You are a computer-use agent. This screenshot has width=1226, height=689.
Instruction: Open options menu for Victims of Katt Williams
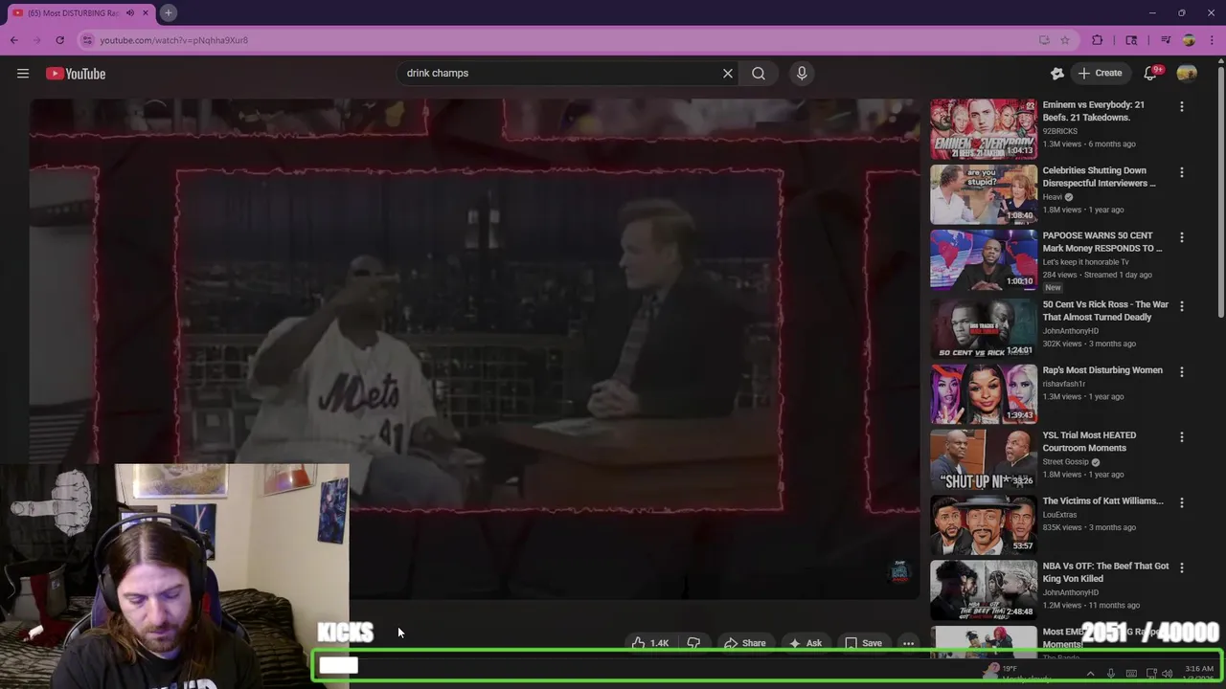[x=1182, y=502]
